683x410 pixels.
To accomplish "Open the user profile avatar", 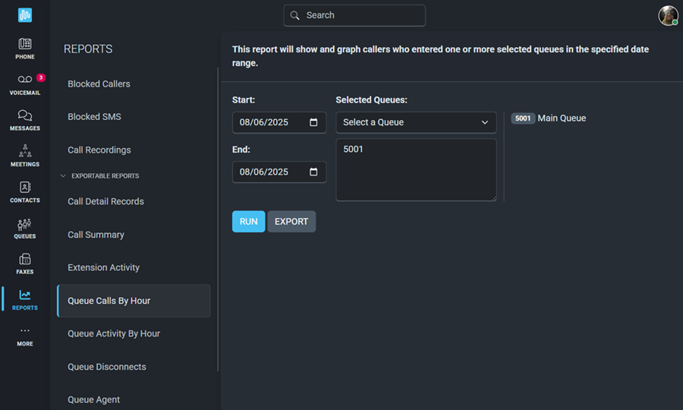I will 668,16.
